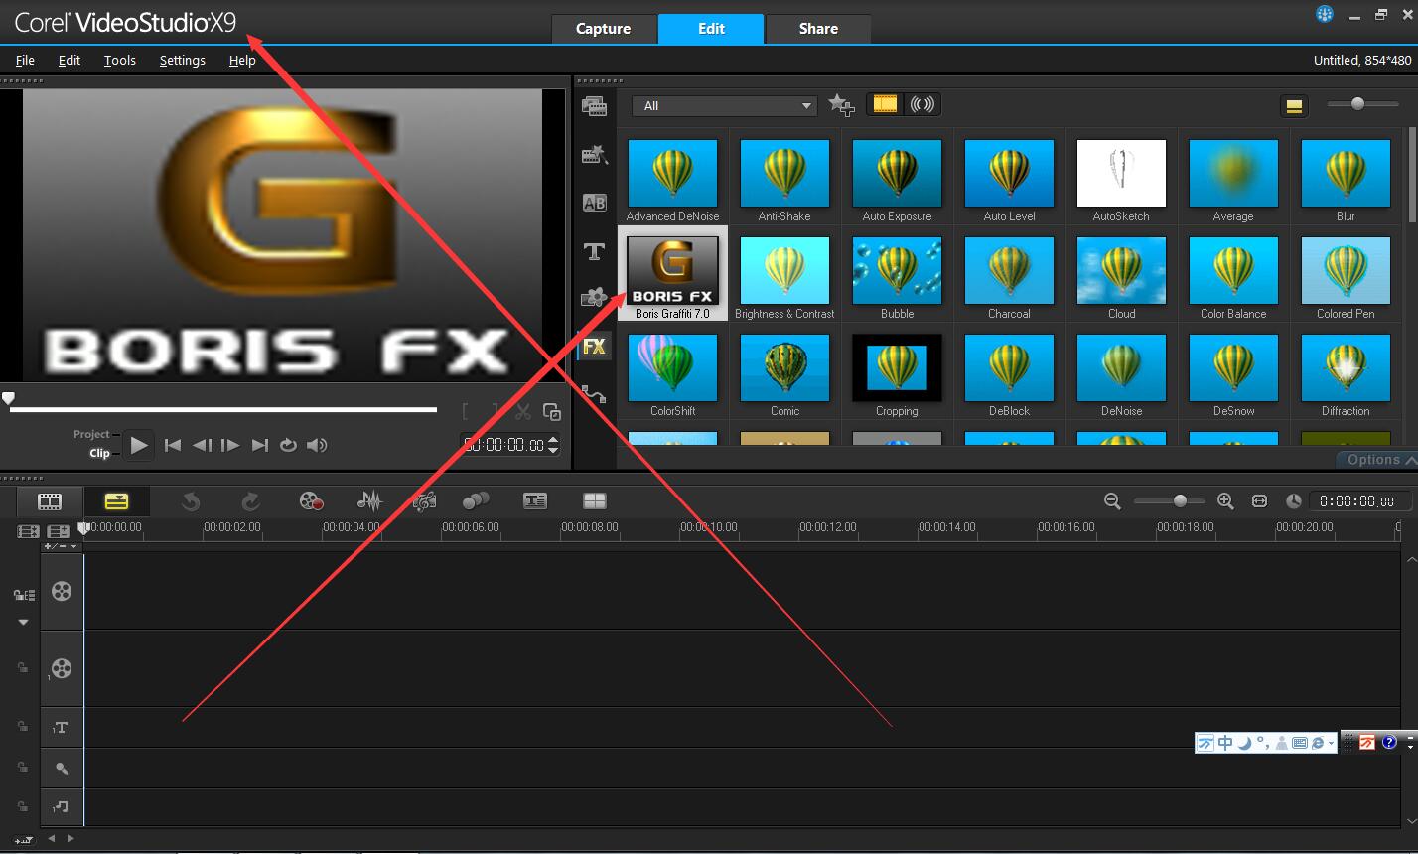Screen dimensions: 1418x854
Task: Open the Tools menu
Action: [x=120, y=60]
